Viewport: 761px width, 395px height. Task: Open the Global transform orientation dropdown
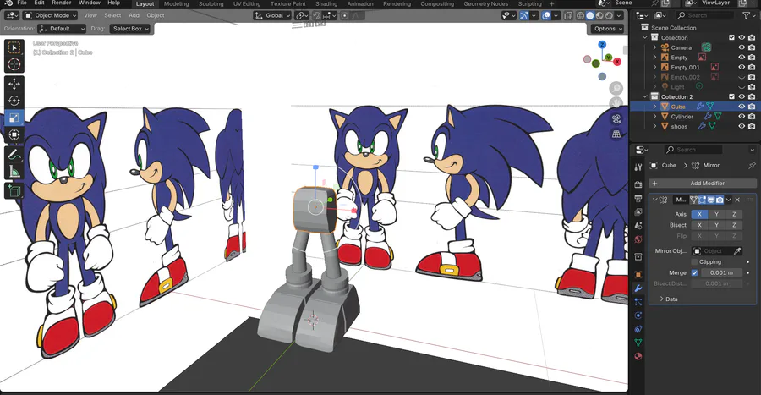[273, 15]
